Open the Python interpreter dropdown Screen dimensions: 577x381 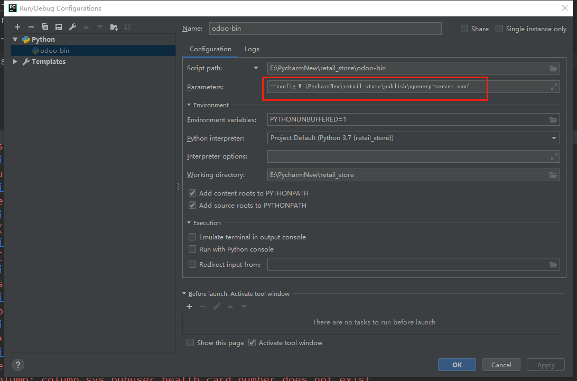(554, 138)
